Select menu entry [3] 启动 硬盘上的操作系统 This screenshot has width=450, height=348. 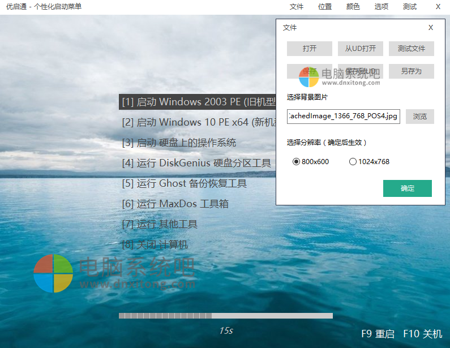click(x=179, y=143)
